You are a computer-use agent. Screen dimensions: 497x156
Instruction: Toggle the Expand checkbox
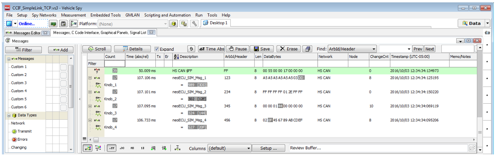coord(157,49)
